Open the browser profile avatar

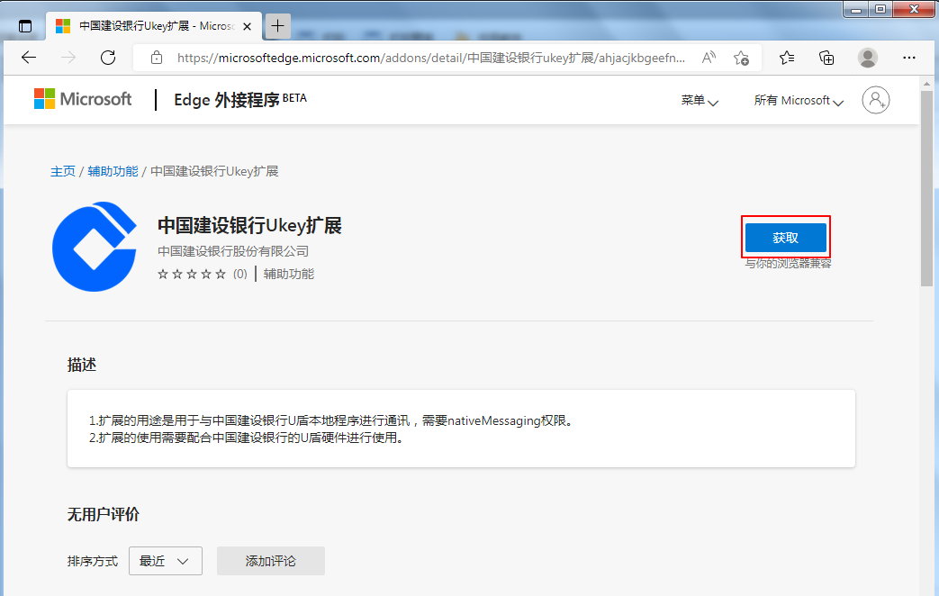(x=868, y=58)
